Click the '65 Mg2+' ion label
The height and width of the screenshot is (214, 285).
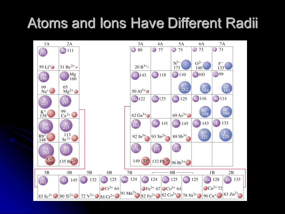coord(68,89)
